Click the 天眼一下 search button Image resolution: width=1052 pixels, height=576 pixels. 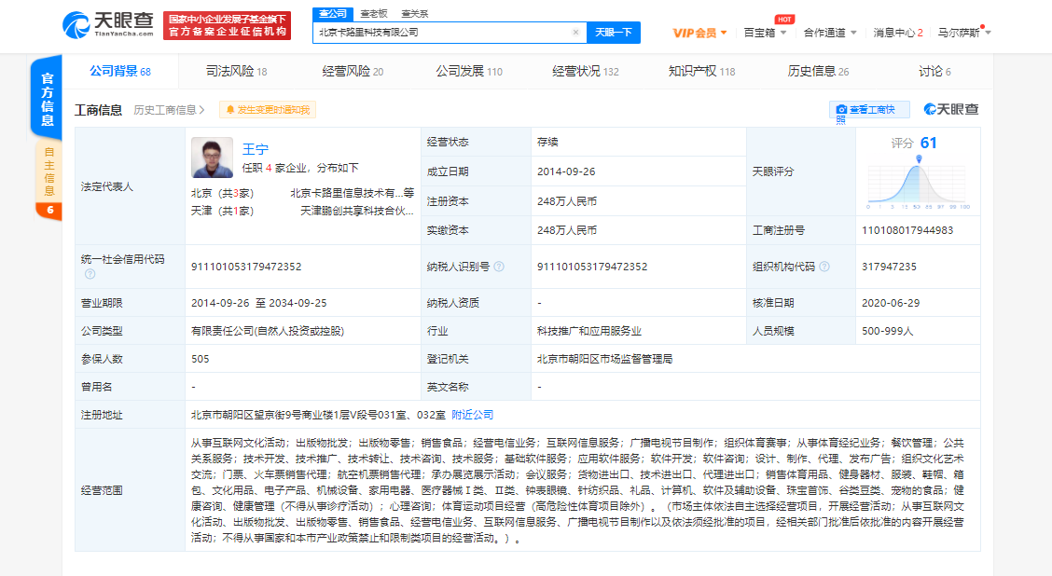(x=613, y=33)
